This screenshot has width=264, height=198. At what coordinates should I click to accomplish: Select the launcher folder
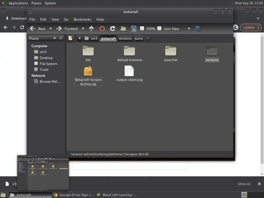[x=171, y=54]
